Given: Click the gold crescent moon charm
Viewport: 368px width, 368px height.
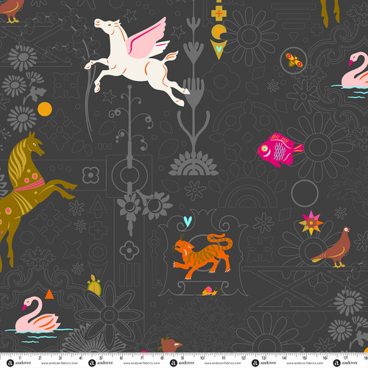Looking at the screenshot, I should [218, 32].
